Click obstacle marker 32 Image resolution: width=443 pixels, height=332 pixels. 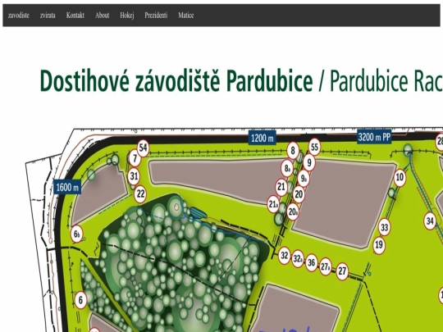coord(285,256)
